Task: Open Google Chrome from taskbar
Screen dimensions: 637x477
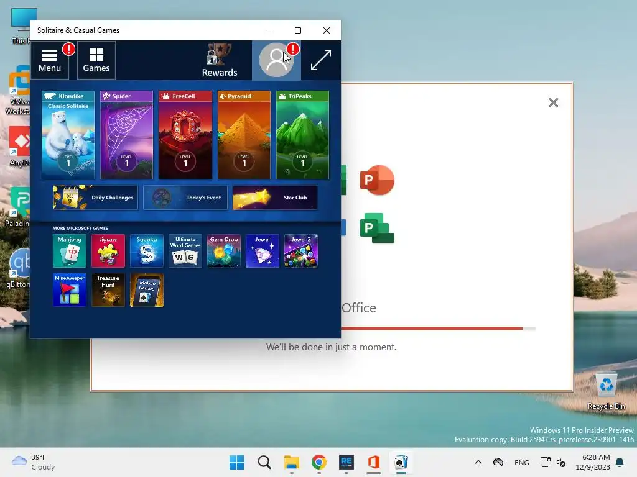Action: pyautogui.click(x=319, y=462)
